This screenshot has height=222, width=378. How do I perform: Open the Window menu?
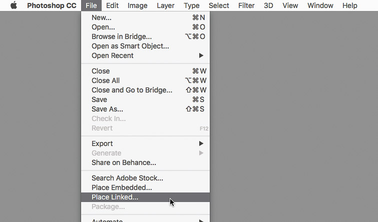320,5
